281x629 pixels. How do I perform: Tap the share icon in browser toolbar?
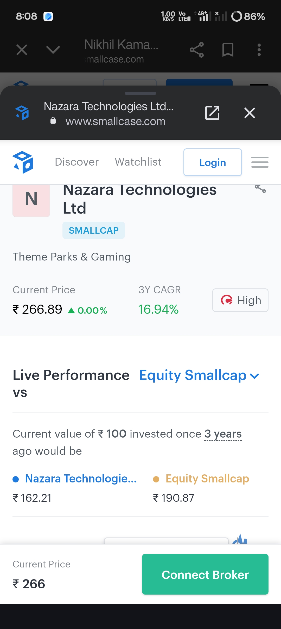click(x=197, y=50)
